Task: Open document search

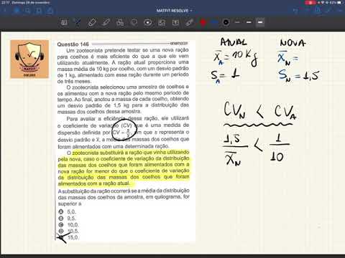Action: [x=28, y=11]
